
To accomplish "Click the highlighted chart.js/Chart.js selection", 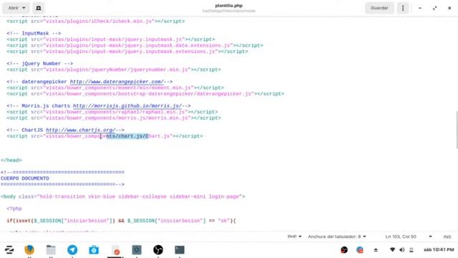I will (x=127, y=136).
